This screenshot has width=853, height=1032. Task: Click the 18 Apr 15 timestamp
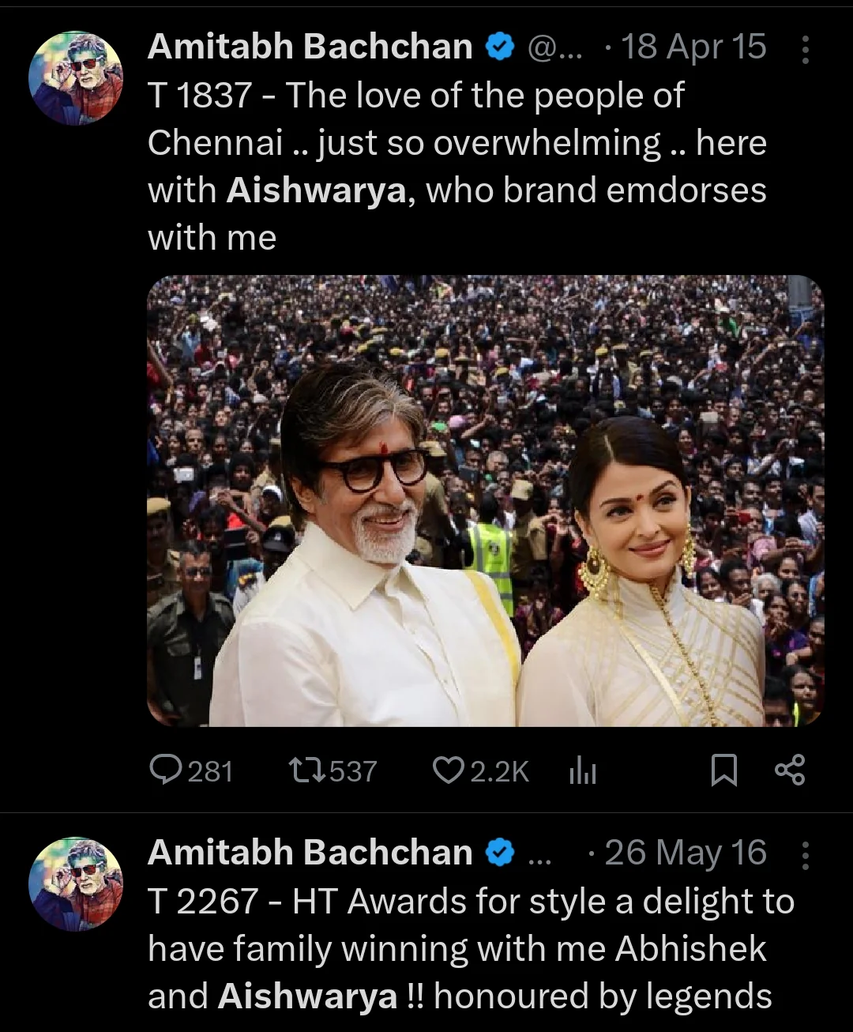[693, 47]
